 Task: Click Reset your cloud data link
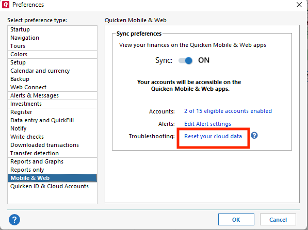coord(213,136)
